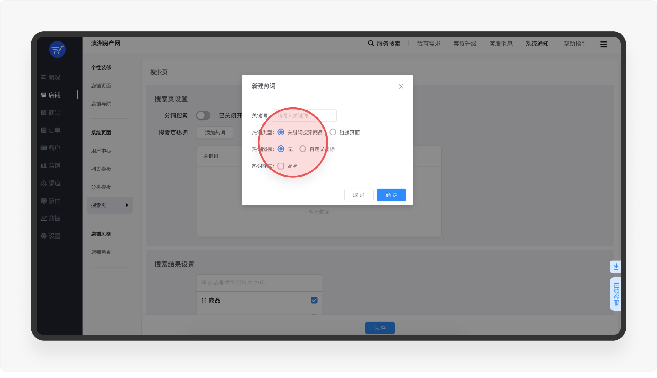
Task: Open 我有需求 in top bar
Action: (x=429, y=44)
